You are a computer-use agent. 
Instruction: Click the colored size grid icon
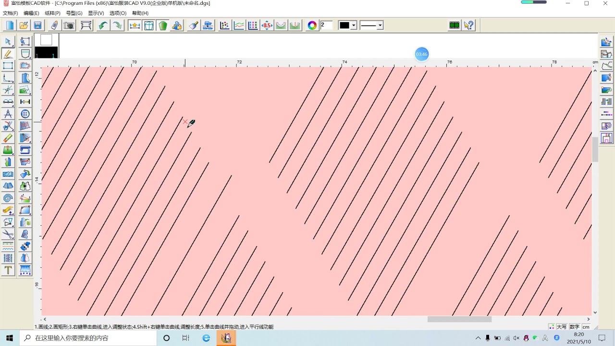click(253, 25)
